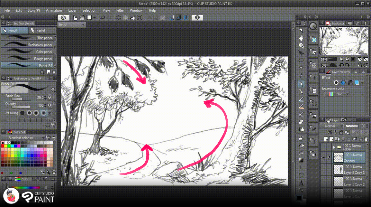Select strongest anti-aliasing option
The image size is (371, 207).
click(43, 113)
